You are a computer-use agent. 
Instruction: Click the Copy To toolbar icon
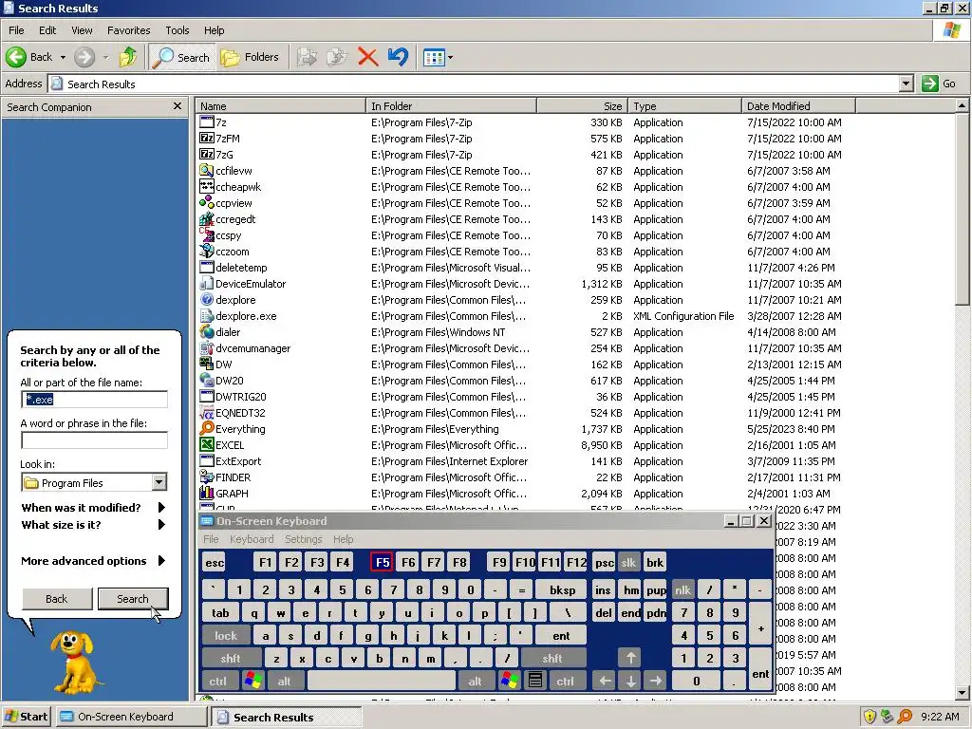[337, 57]
